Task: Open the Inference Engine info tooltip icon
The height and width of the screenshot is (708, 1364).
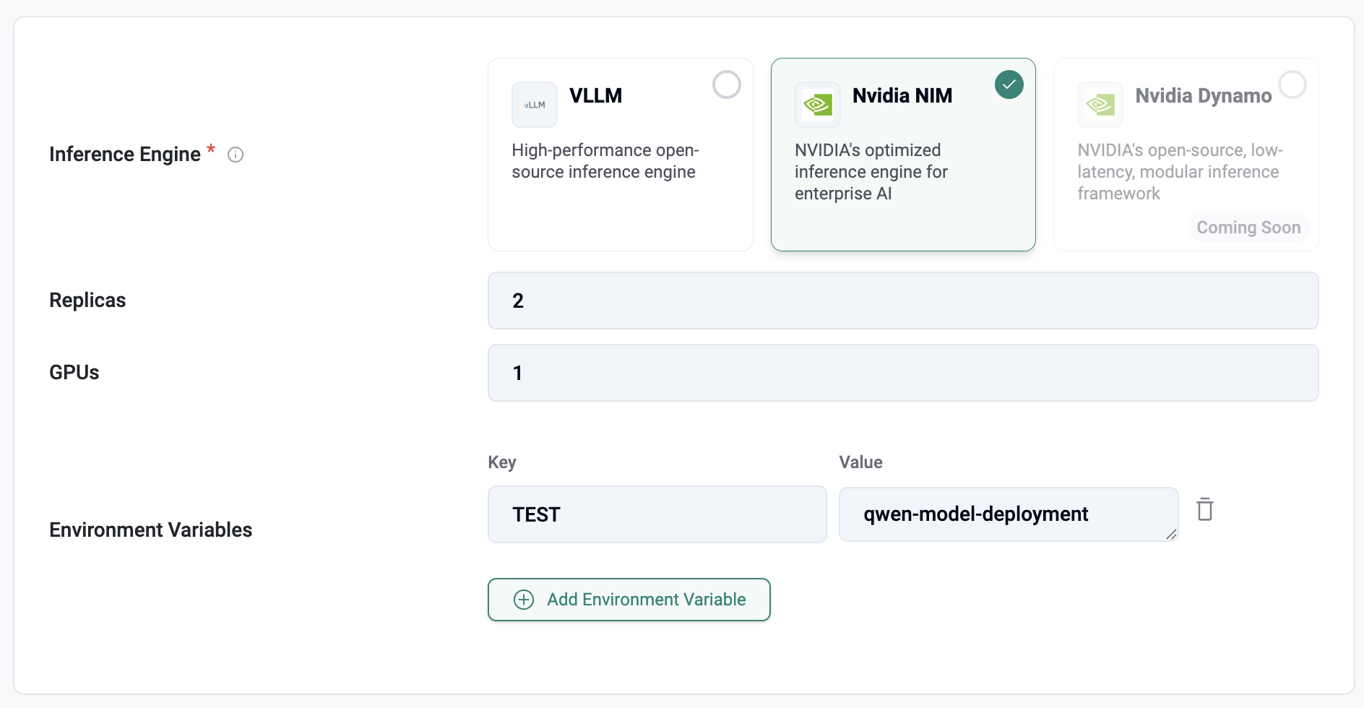Action: 236,155
